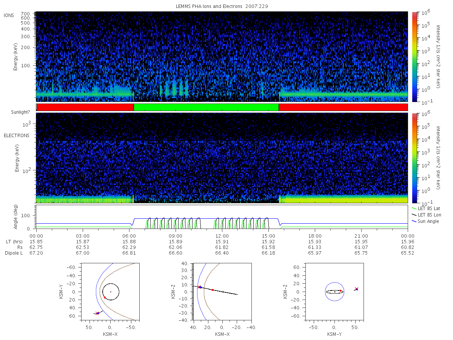Click the black LET BS Lon legend line
This screenshot has width=453, height=340.
coord(414,215)
